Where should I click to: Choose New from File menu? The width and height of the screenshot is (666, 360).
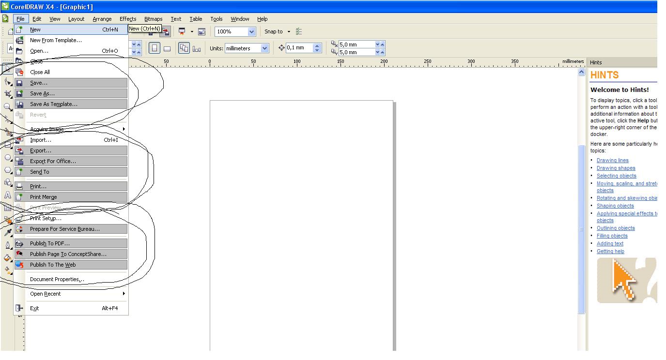[71, 30]
